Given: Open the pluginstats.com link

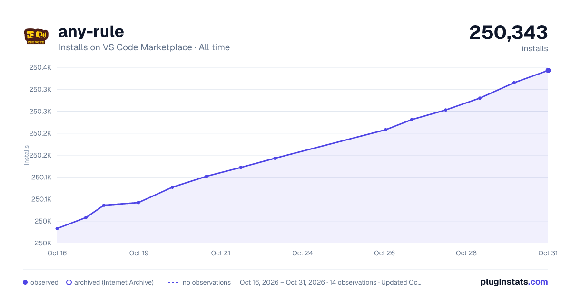Looking at the screenshot, I should point(514,282).
